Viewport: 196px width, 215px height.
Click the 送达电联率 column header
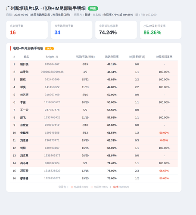pos(112,57)
